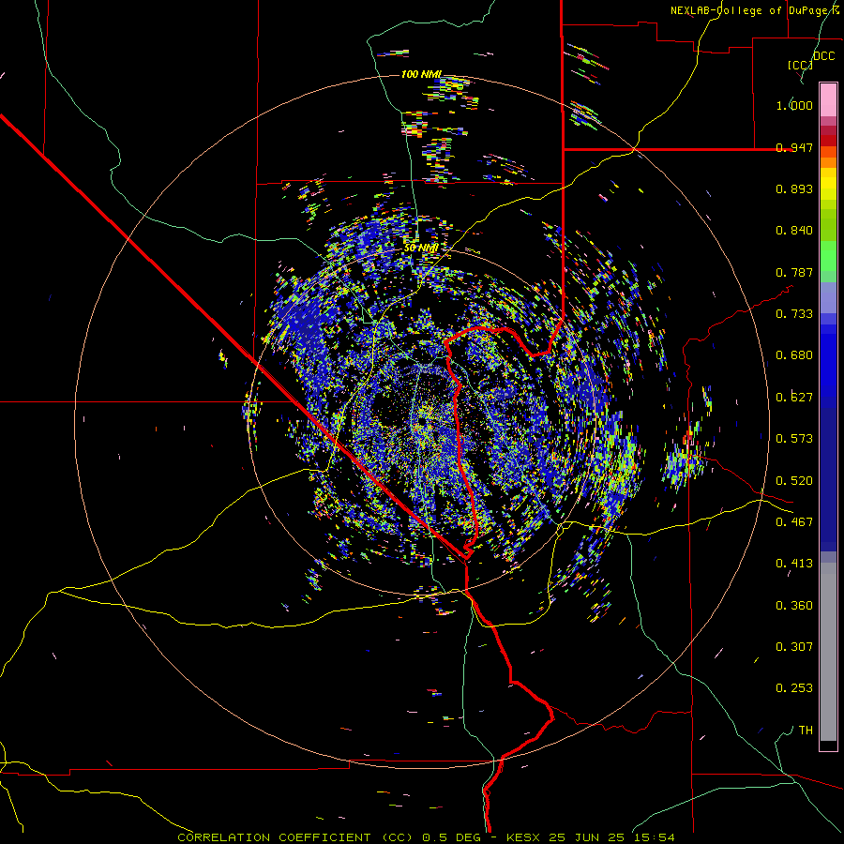This screenshot has height=844, width=844.
Task: Select the 0.627 scale value
Action: pyautogui.click(x=794, y=398)
